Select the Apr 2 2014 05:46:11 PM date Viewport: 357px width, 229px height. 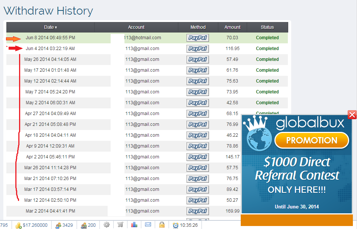coord(50,157)
